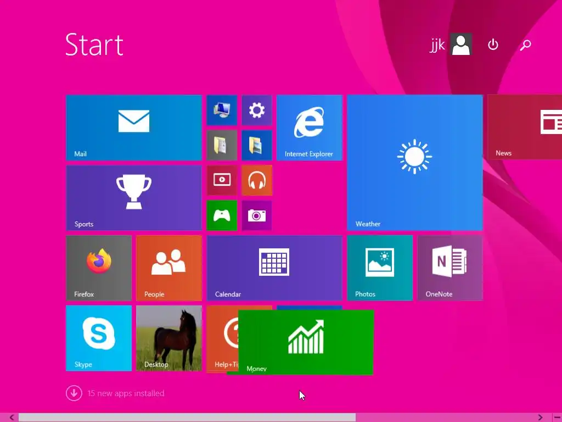
Task: Open the Weather tile
Action: click(415, 163)
